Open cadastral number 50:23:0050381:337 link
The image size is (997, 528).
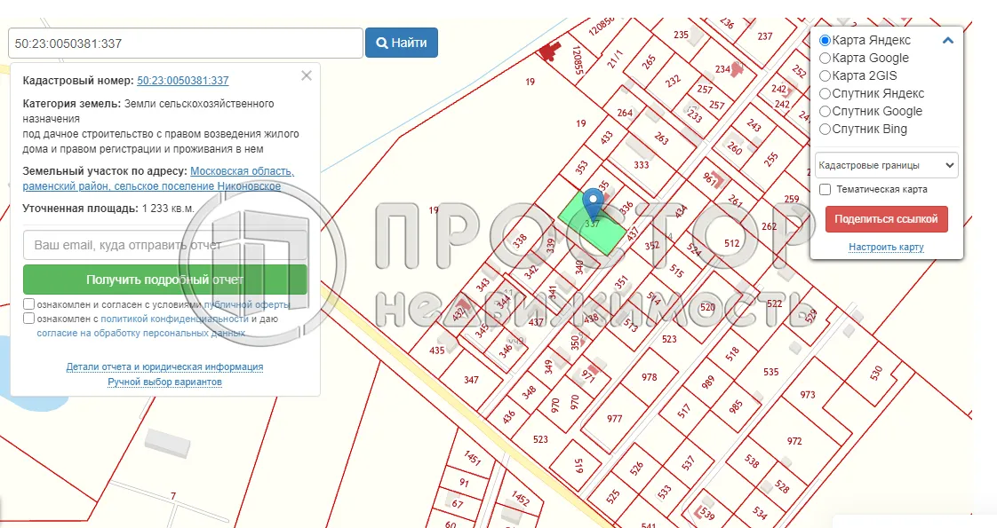point(182,81)
